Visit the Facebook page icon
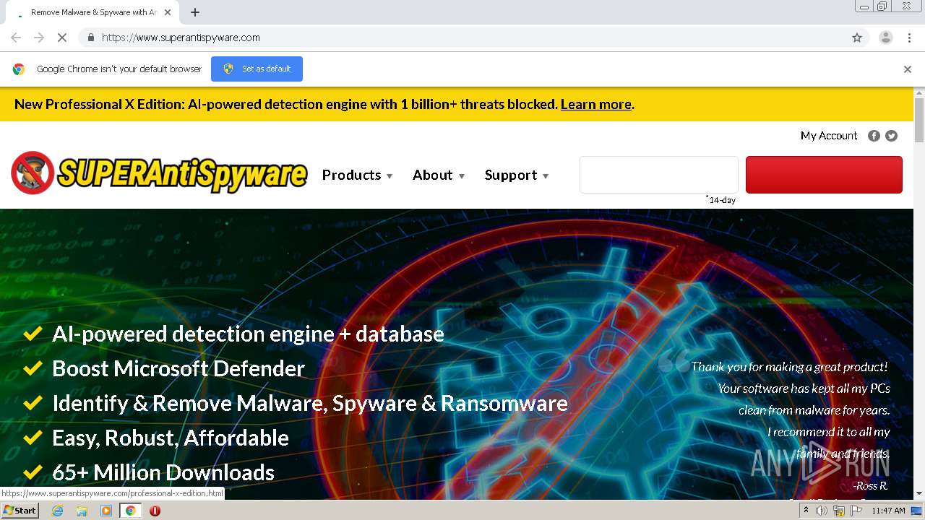 [x=874, y=136]
